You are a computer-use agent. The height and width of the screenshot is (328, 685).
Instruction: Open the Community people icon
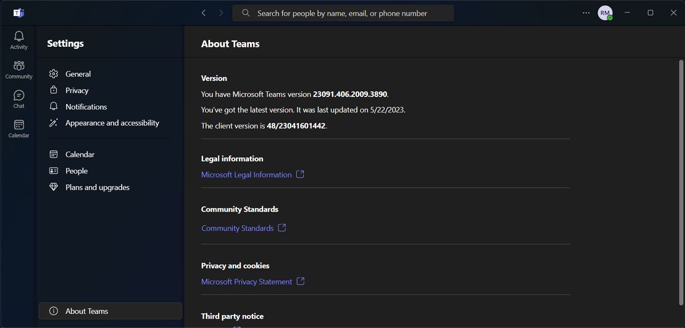pos(19,66)
